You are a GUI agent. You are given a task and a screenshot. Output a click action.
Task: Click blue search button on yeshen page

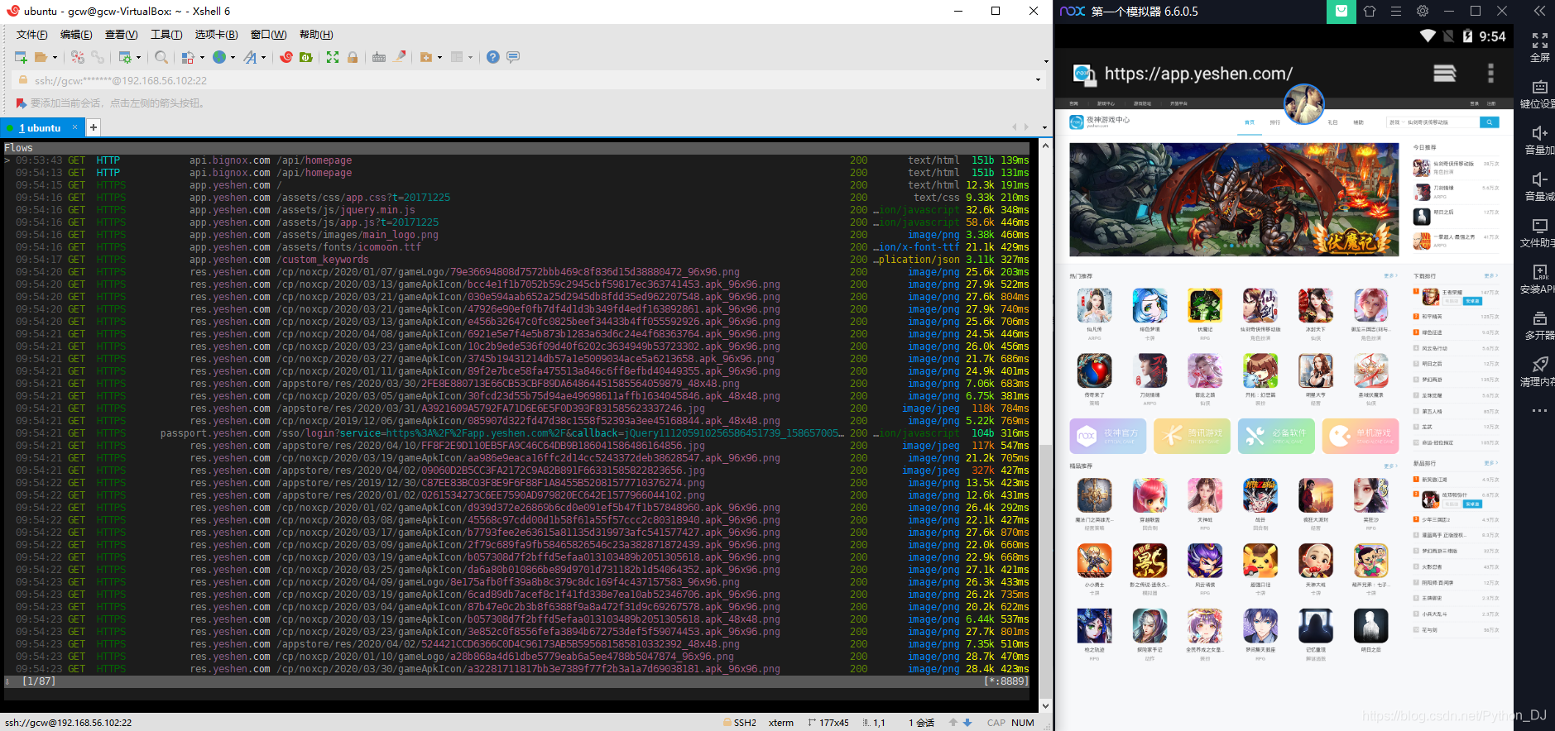pos(1489,122)
